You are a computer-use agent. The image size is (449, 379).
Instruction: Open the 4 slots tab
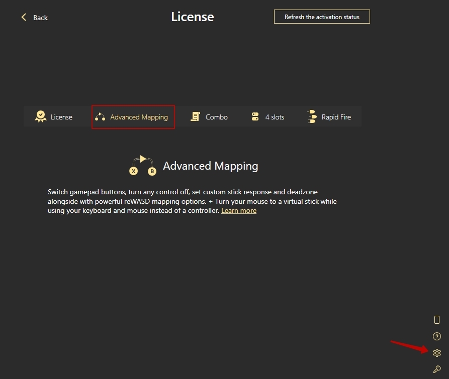[x=267, y=117]
